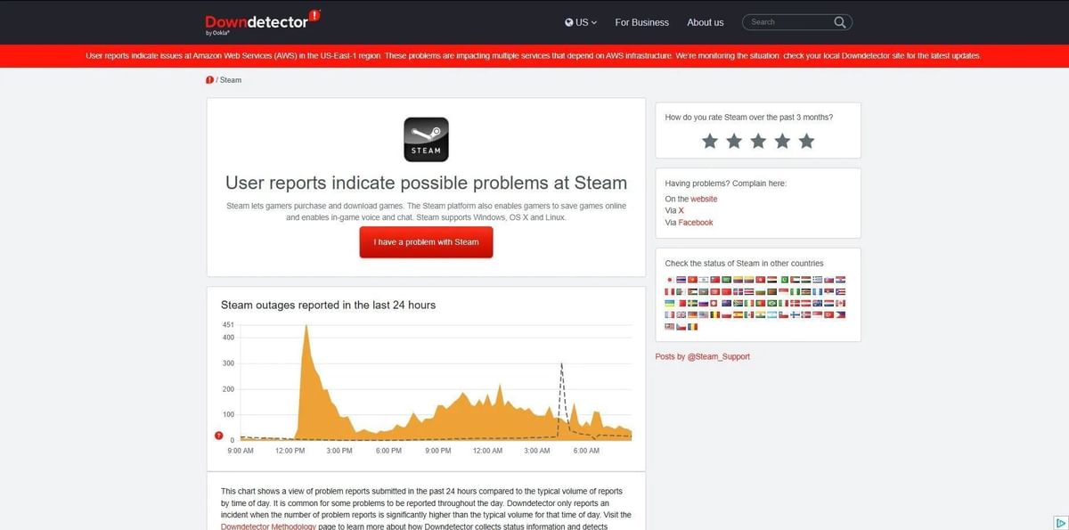Click the red exclamation marker on the chart

pos(218,435)
